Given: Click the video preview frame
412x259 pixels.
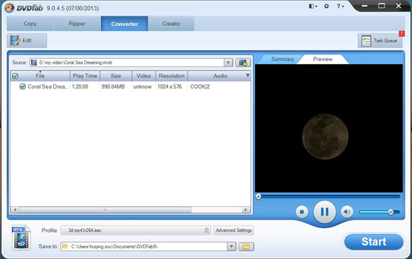Looking at the screenshot, I should coord(329,129).
